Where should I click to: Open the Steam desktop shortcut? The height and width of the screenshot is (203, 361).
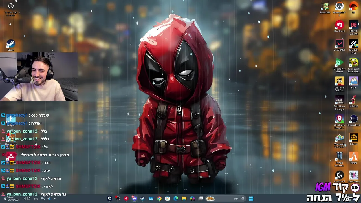[x=11, y=46]
